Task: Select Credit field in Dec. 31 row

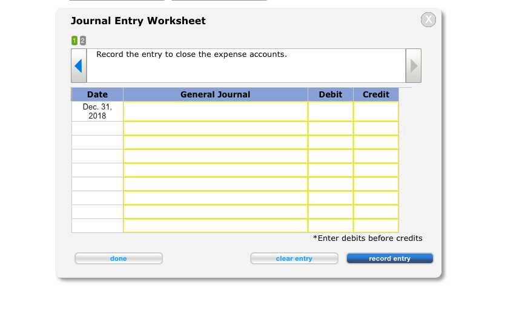Action: (376, 111)
